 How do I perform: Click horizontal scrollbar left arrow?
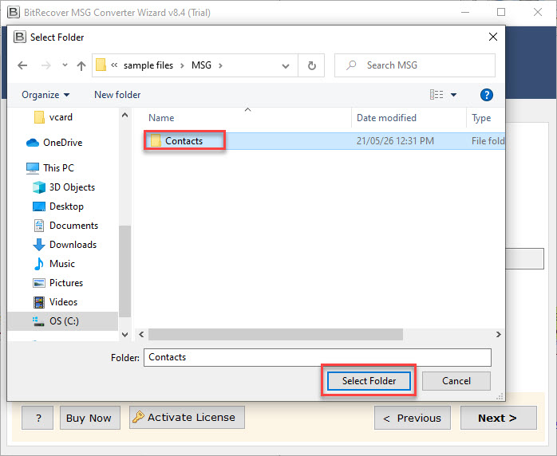tap(141, 334)
